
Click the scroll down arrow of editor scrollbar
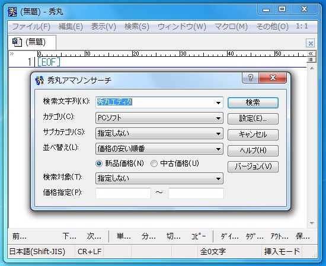coord(312,223)
